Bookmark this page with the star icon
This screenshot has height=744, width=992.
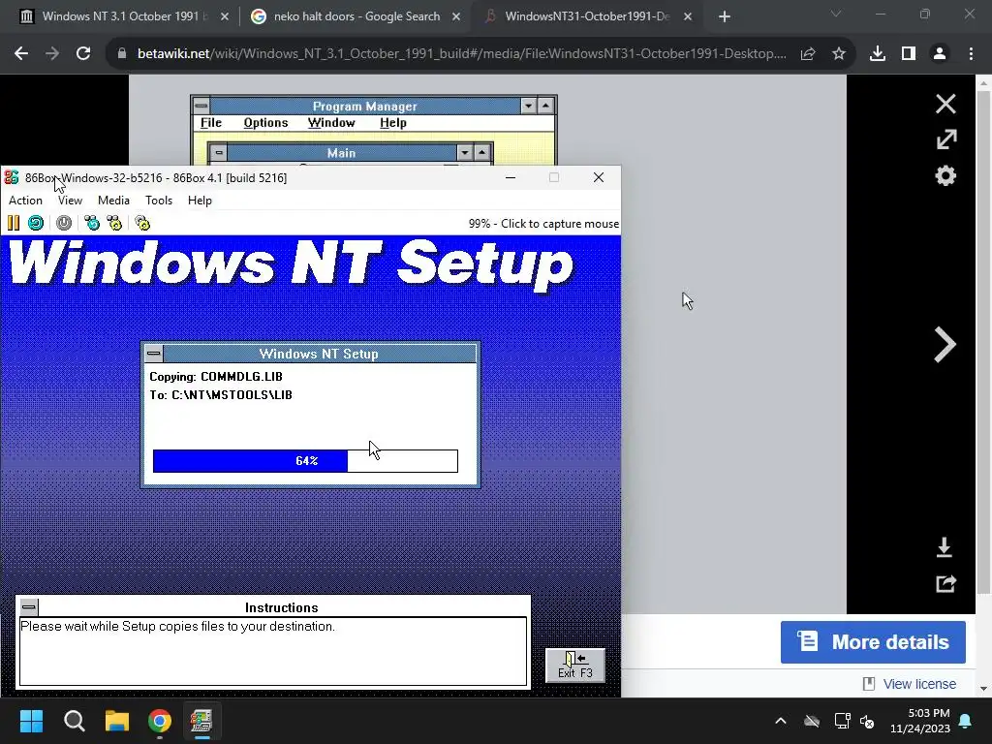839,54
